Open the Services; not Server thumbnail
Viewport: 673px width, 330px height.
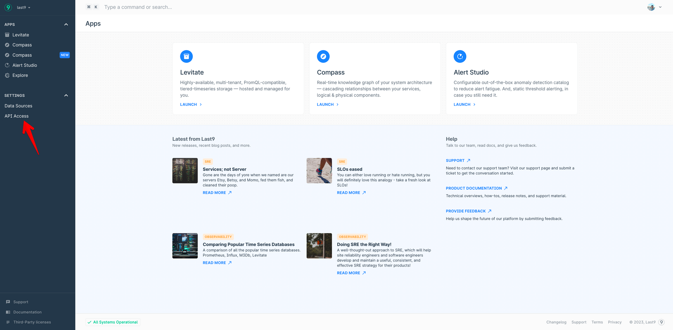click(x=185, y=171)
